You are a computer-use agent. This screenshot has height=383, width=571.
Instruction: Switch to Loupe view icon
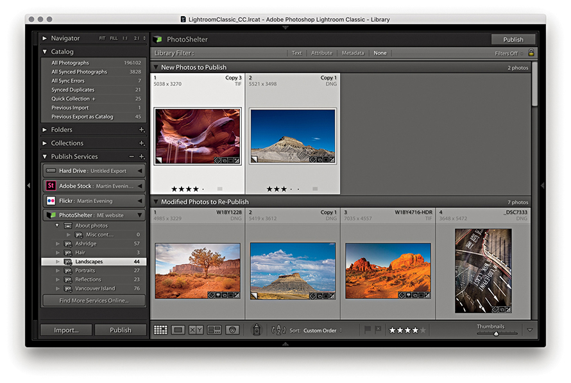click(x=178, y=330)
